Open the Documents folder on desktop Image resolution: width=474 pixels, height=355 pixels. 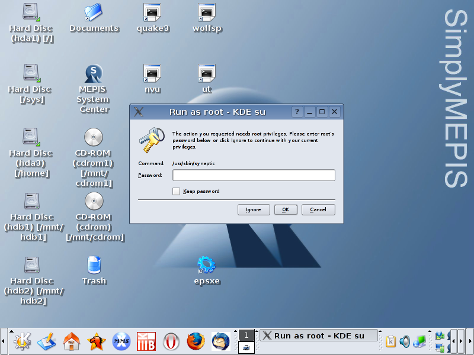[x=94, y=12]
